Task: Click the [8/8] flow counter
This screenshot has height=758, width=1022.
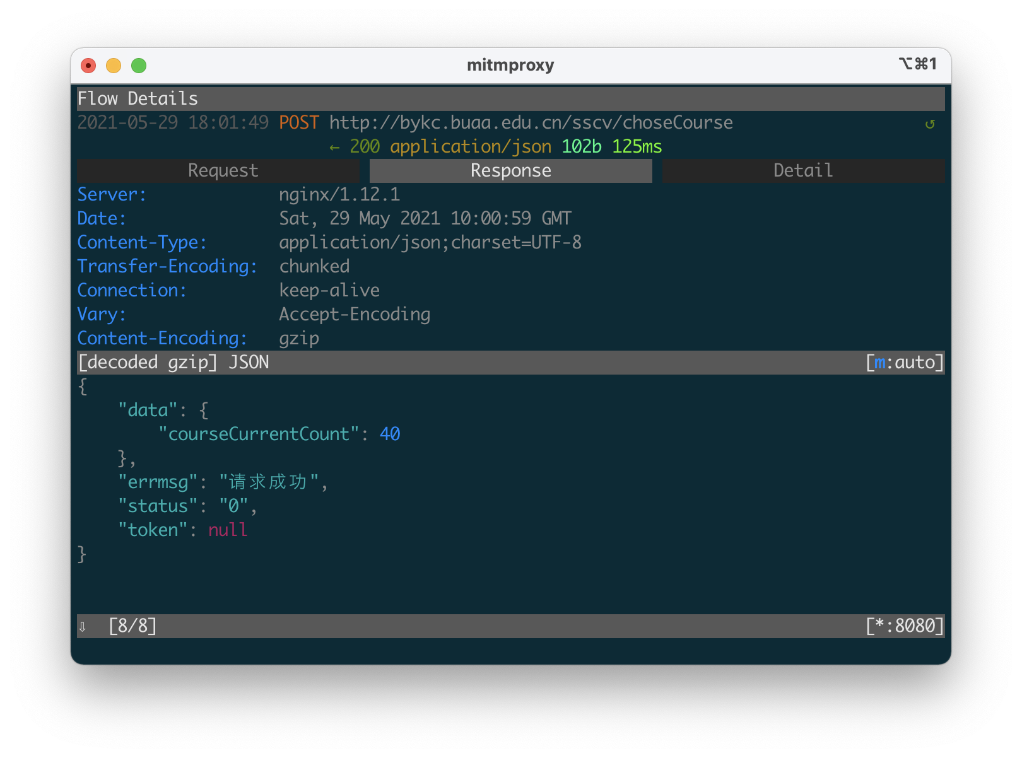Action: tap(132, 626)
